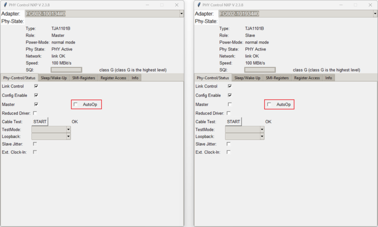Click Phy State value PHY Active in right window

255,49
